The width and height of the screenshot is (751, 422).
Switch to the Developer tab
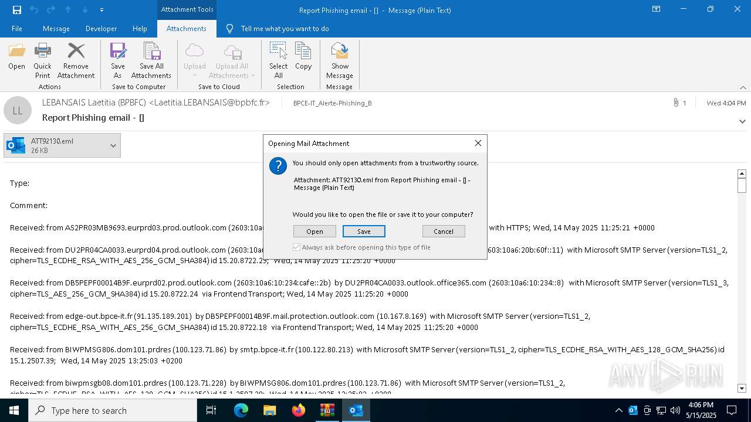tap(101, 29)
